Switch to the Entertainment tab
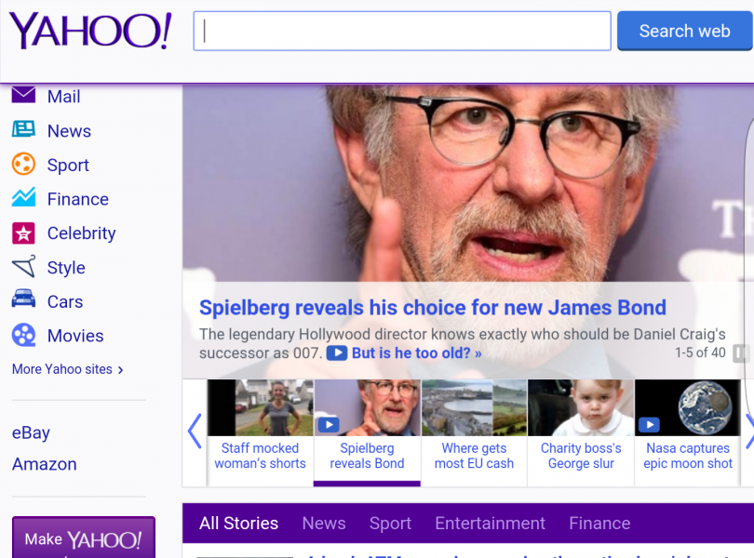This screenshot has width=754, height=558. (490, 524)
